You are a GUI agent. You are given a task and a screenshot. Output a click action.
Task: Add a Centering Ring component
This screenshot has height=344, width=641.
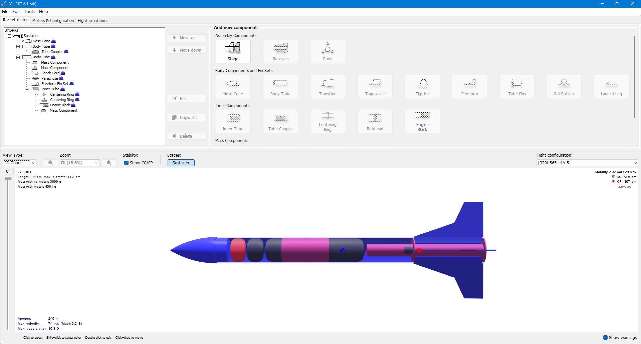[328, 121]
